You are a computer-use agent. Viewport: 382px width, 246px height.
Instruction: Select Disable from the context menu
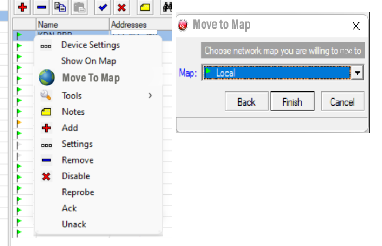75,176
